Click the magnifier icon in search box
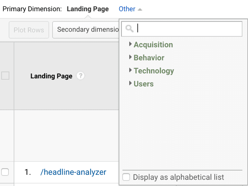248x186 pixels. coord(129,29)
